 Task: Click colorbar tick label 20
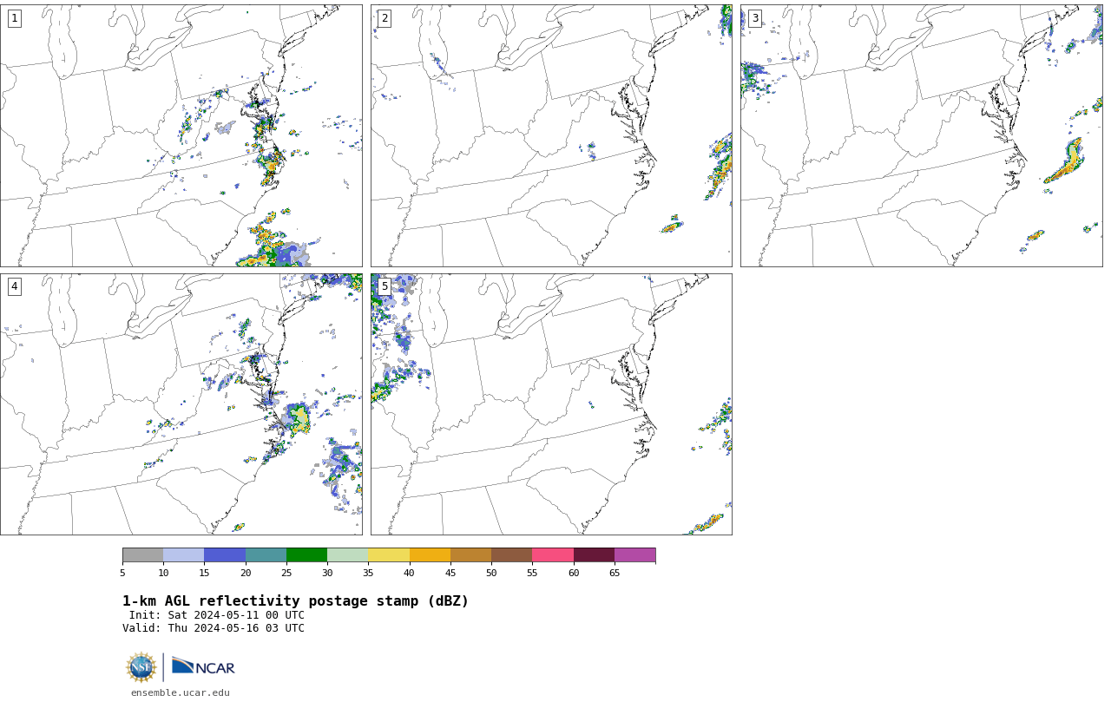246,573
